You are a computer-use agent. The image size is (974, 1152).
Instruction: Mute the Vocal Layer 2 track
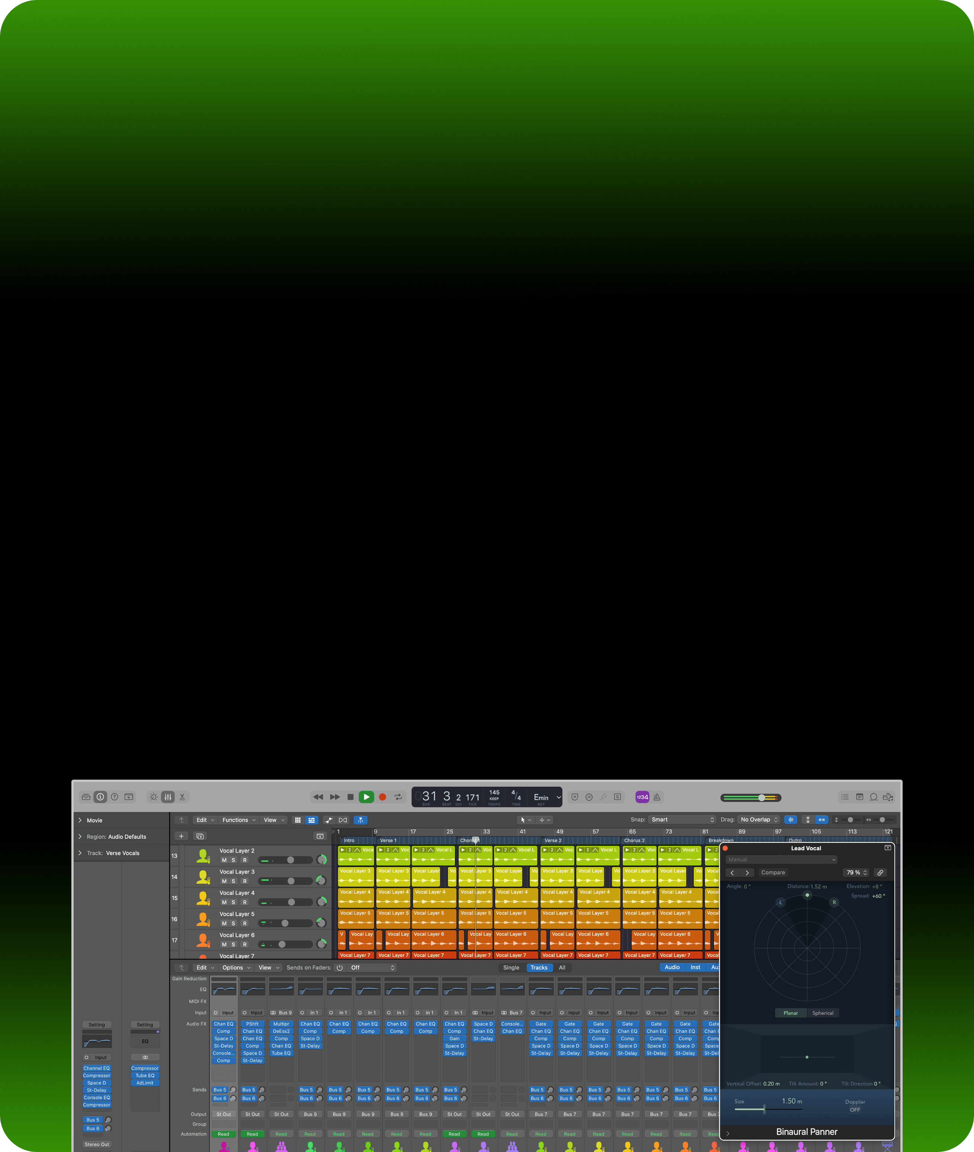[x=224, y=860]
